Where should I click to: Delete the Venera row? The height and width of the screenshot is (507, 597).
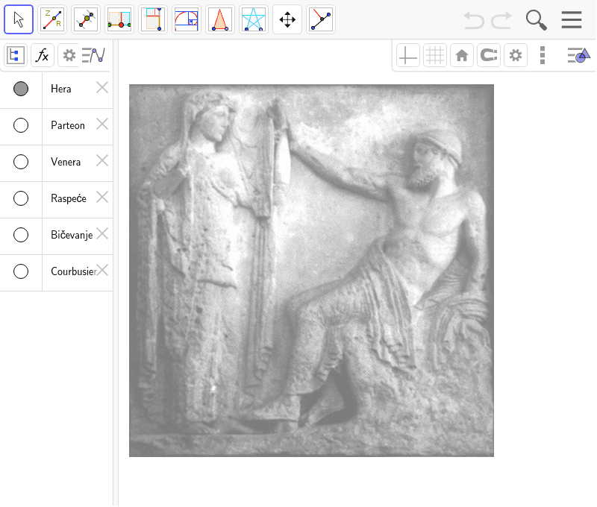pyautogui.click(x=102, y=160)
